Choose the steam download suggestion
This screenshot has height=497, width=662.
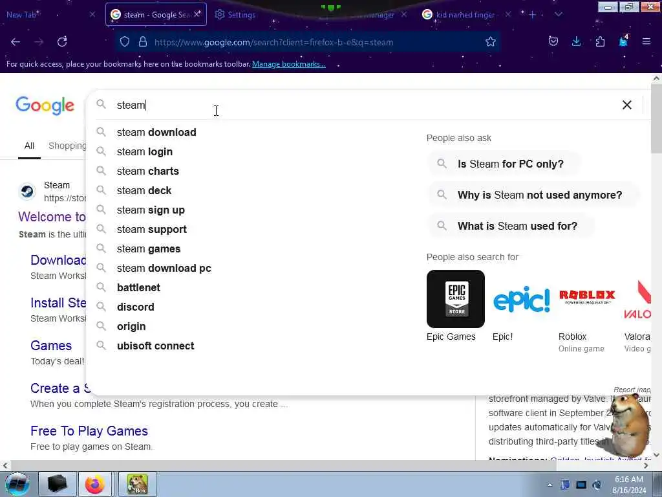(x=156, y=132)
